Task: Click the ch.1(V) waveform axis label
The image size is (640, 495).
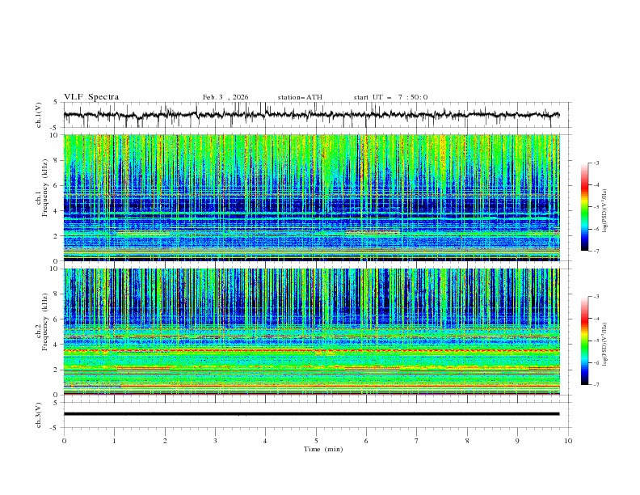Action: (40, 115)
